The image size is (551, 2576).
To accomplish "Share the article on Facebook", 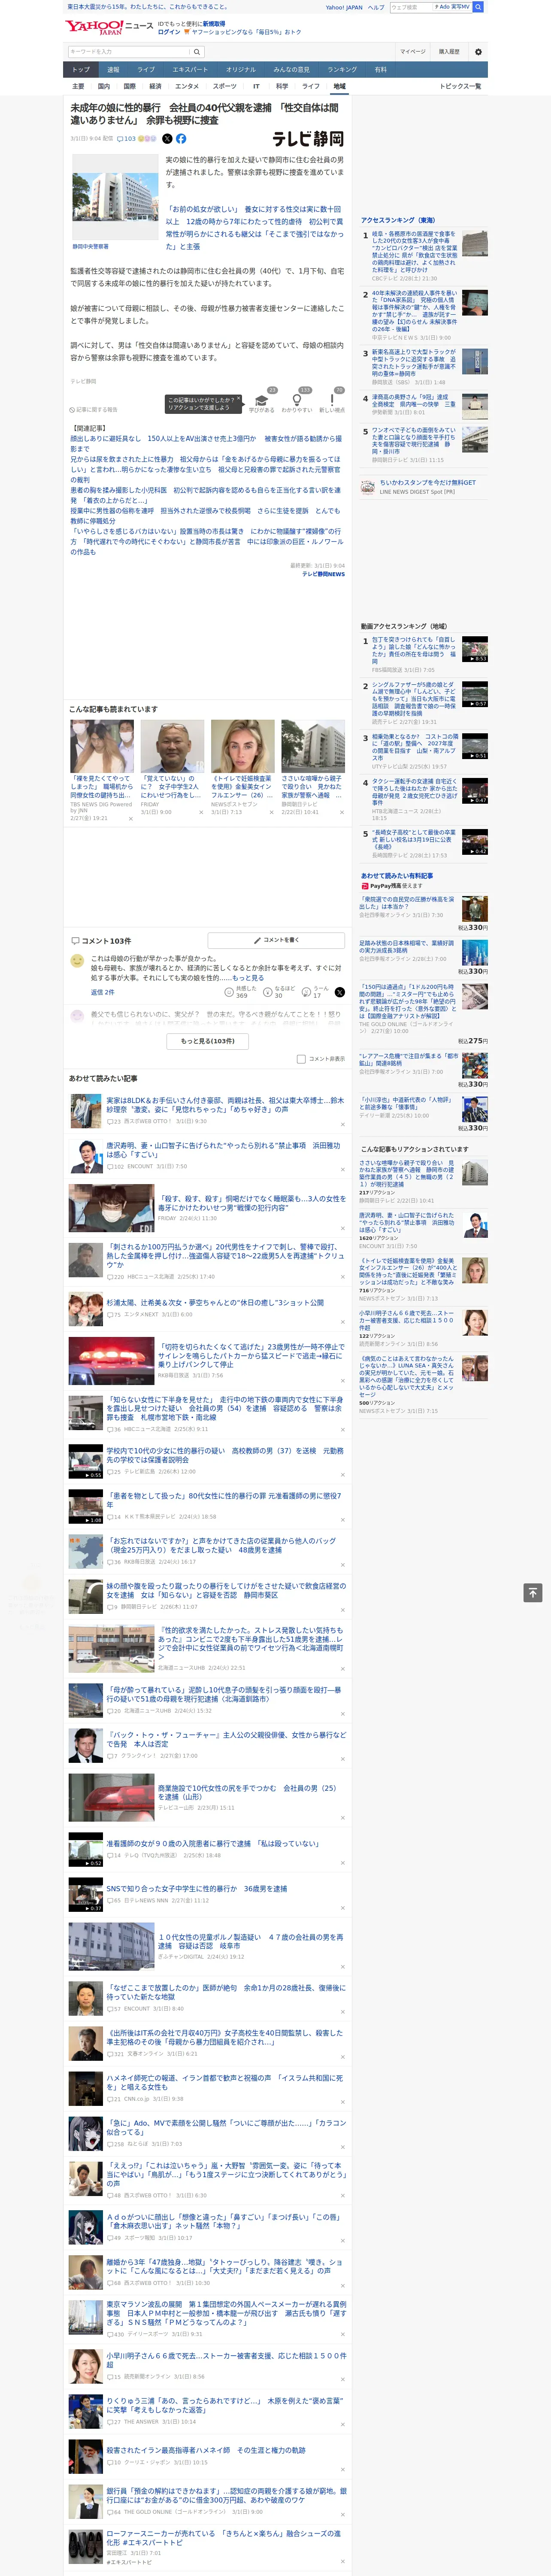I will 181,139.
